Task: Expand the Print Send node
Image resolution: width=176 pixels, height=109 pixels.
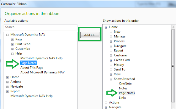Action: click(12, 44)
